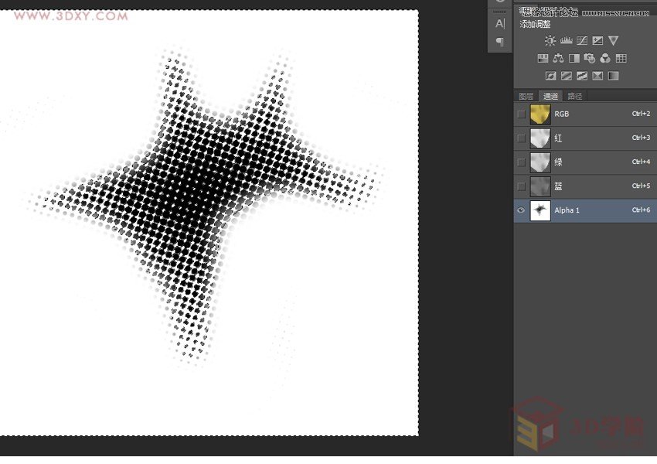Screen dimensions: 657x464
Task: Add a Channel Mixer adjustment (three circles)
Action: (x=605, y=58)
